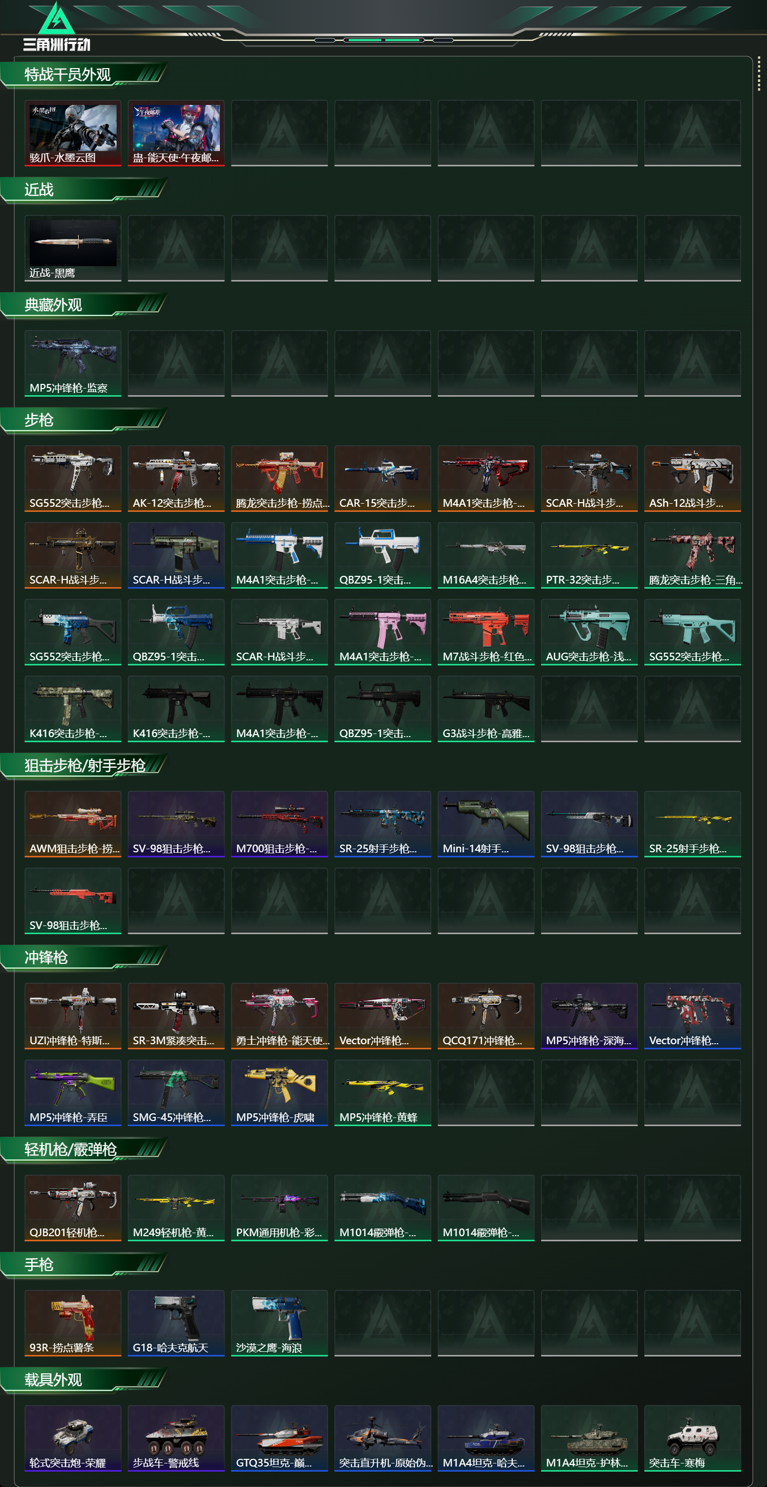Open the 近战-黑鹰 knife item
Image resolution: width=767 pixels, height=1487 pixels.
[73, 248]
